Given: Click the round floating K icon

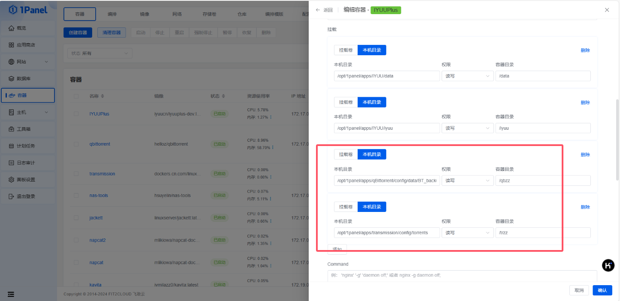Looking at the screenshot, I should click(608, 265).
